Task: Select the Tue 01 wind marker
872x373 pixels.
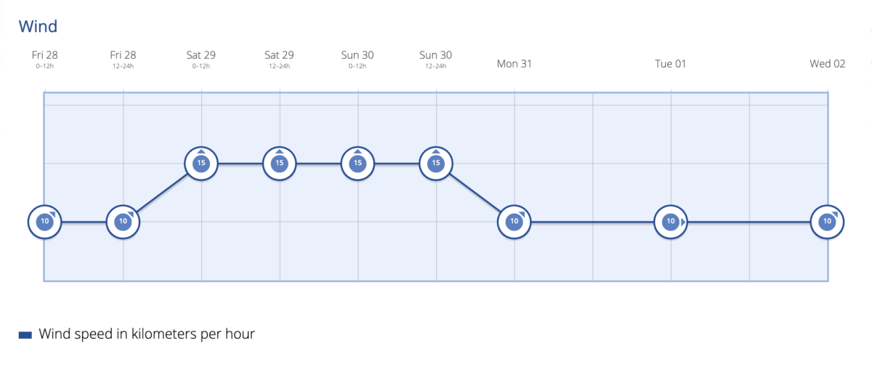Action: [x=671, y=221]
